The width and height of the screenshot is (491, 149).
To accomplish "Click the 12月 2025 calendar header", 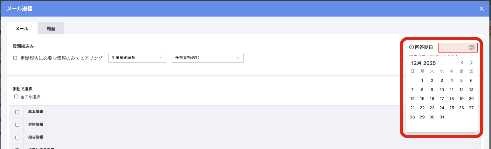I will [x=423, y=63].
